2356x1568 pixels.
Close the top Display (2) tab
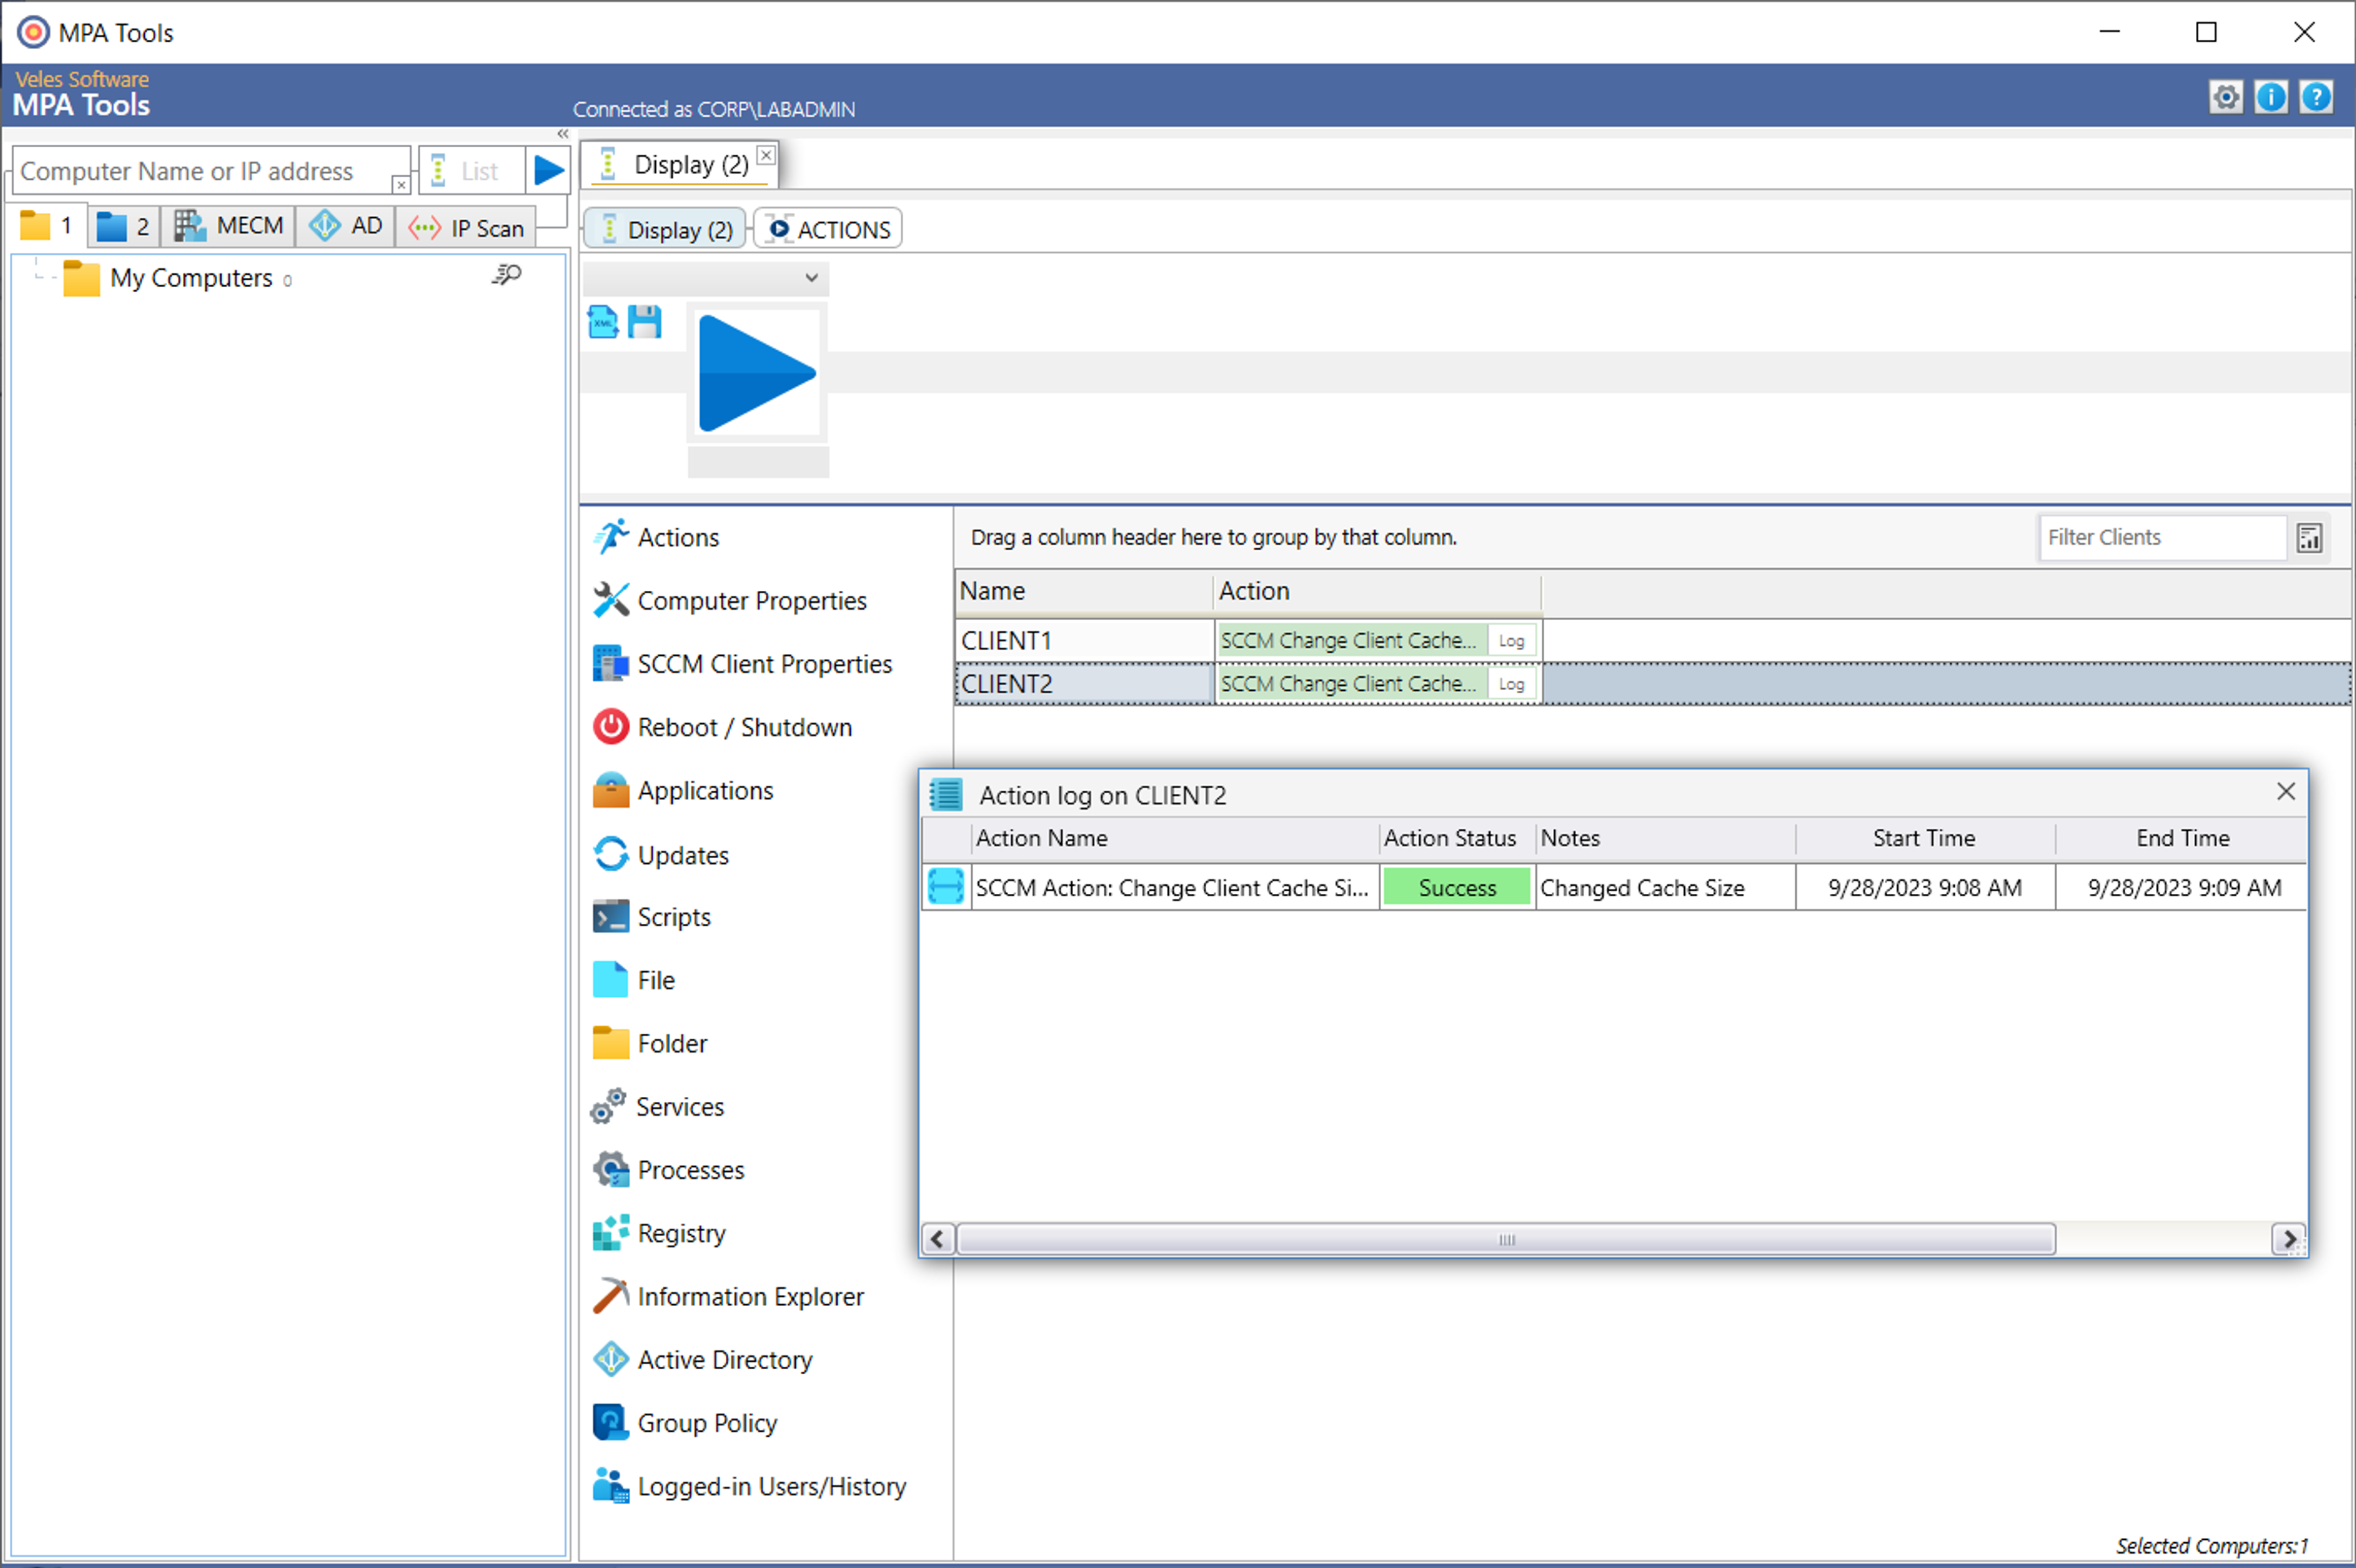pyautogui.click(x=766, y=155)
